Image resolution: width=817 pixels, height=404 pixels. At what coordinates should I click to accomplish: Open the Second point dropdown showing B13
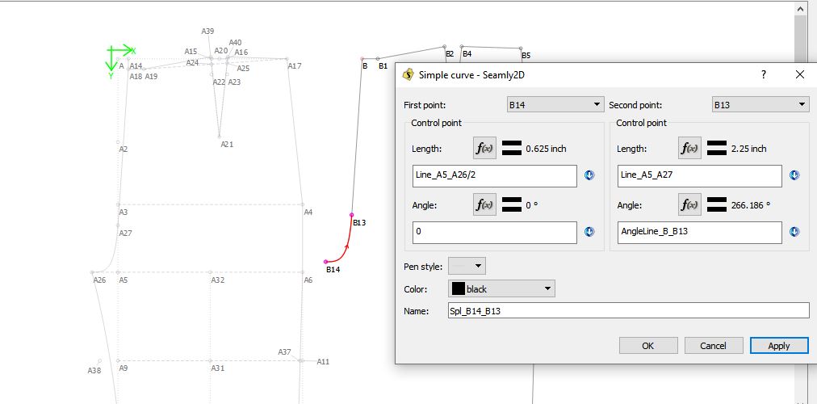pos(759,104)
